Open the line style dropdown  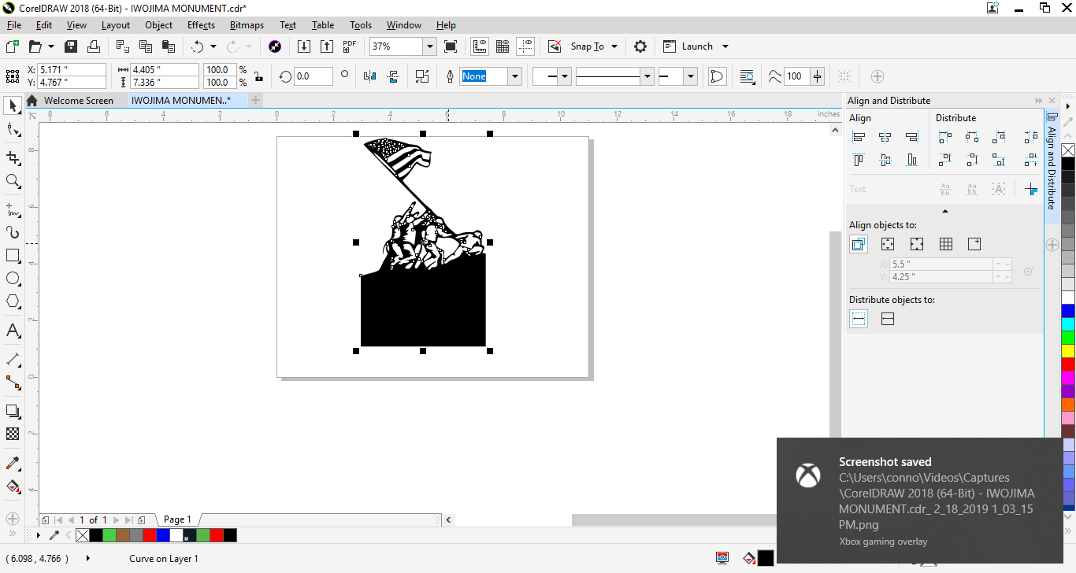(647, 76)
